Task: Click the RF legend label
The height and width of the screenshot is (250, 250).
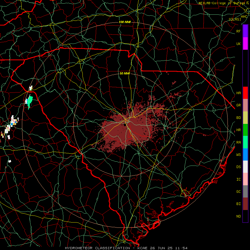Action: (x=238, y=31)
